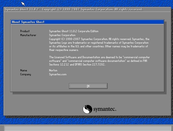The image size is (173, 131).
Task: Click the empty gray area left of the Symantec logo
Action: [42, 108]
